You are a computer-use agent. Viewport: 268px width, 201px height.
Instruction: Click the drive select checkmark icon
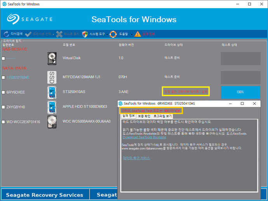click(x=28, y=34)
